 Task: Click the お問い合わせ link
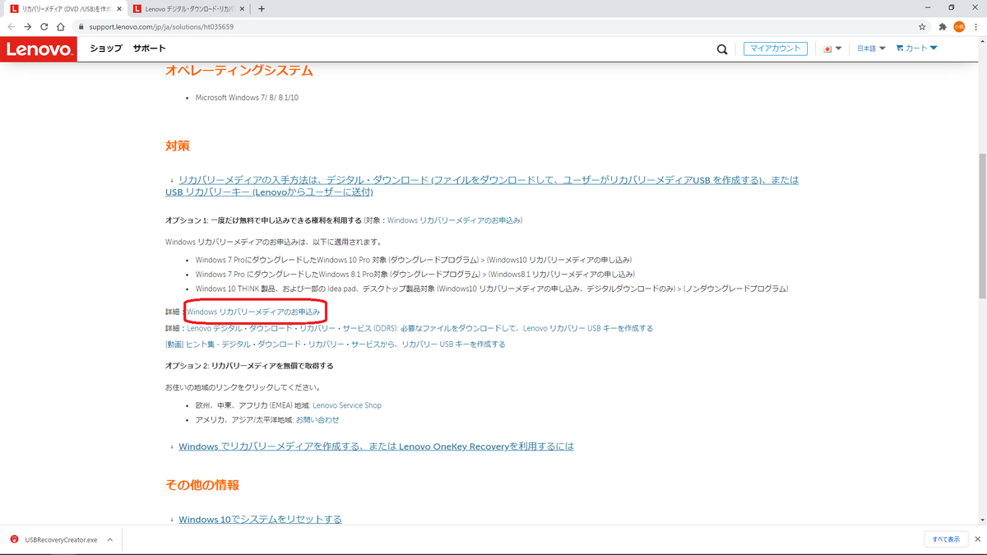[x=317, y=420]
